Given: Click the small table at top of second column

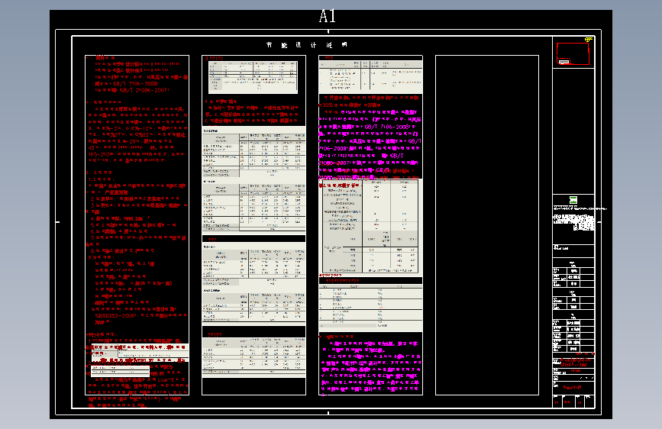Looking at the screenshot, I should [x=253, y=77].
